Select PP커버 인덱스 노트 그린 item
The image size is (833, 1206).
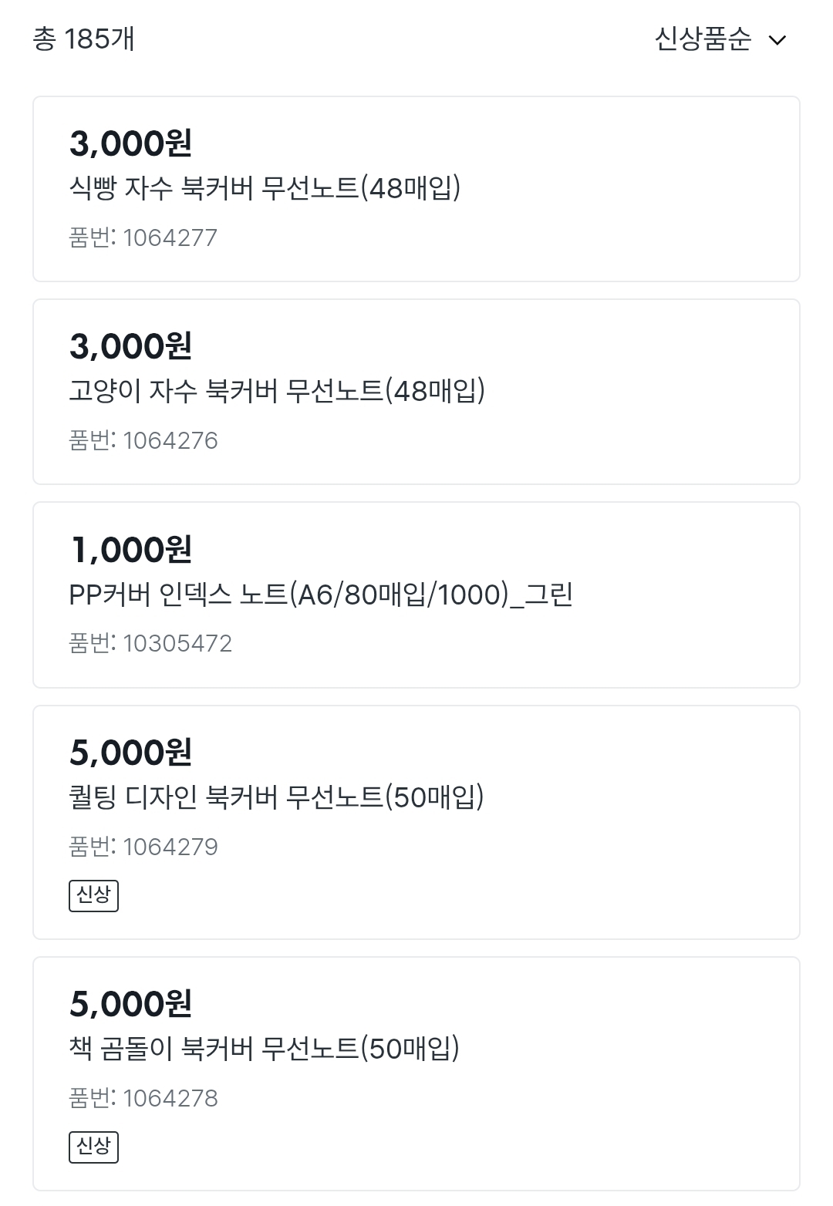click(321, 595)
